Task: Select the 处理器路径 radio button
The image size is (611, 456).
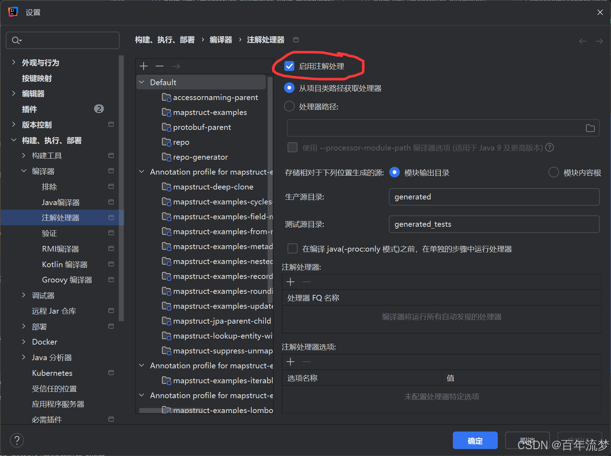Action: 289,106
